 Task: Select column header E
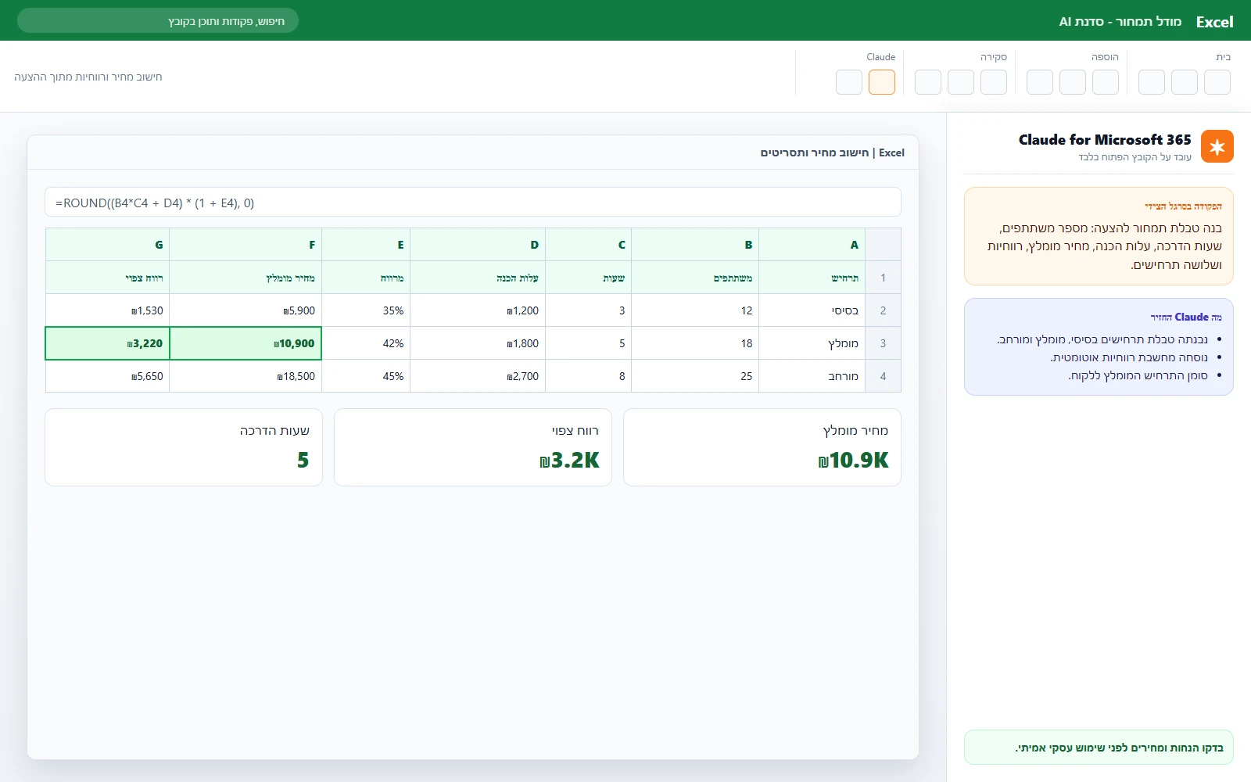pos(366,245)
